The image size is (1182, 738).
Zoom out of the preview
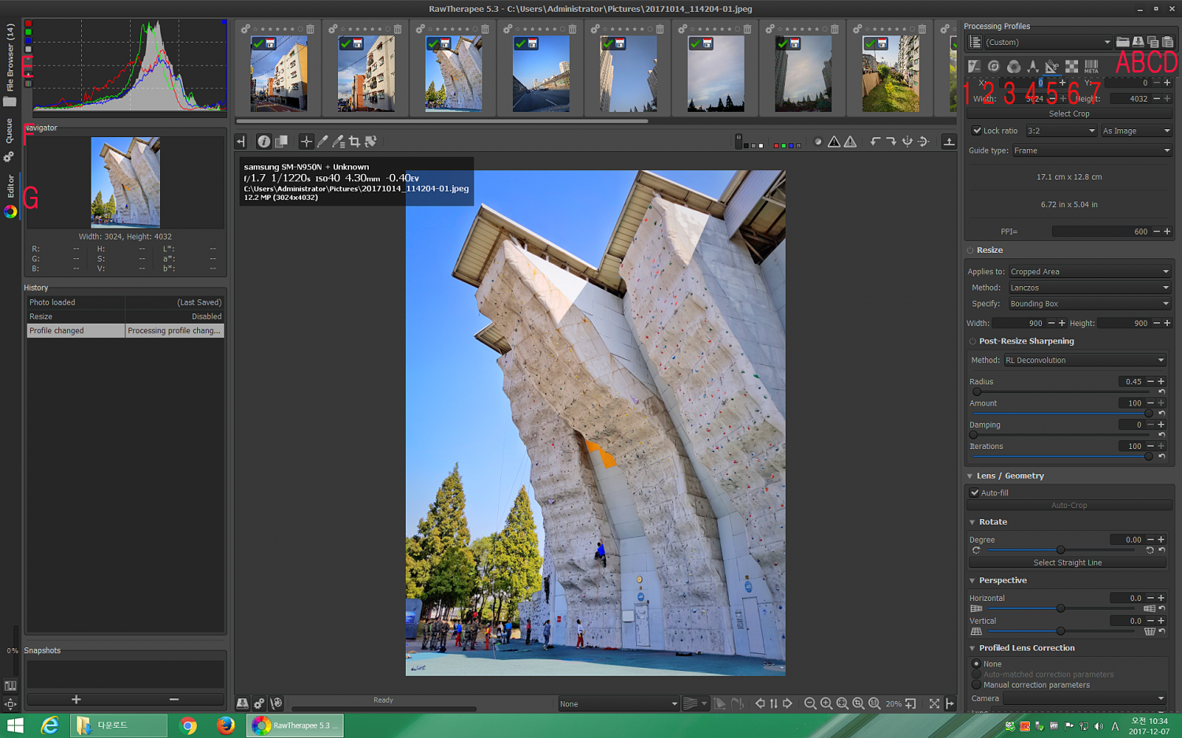click(810, 703)
